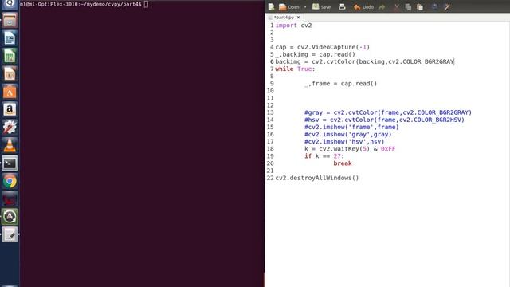Screen dimensions: 510x287
Task: Launch VLC media player from the dock
Action: click(x=10, y=145)
